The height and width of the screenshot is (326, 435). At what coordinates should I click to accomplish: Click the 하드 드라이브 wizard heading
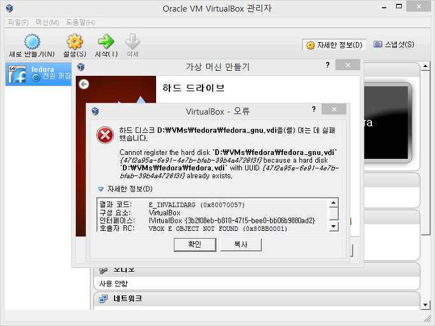(194, 88)
